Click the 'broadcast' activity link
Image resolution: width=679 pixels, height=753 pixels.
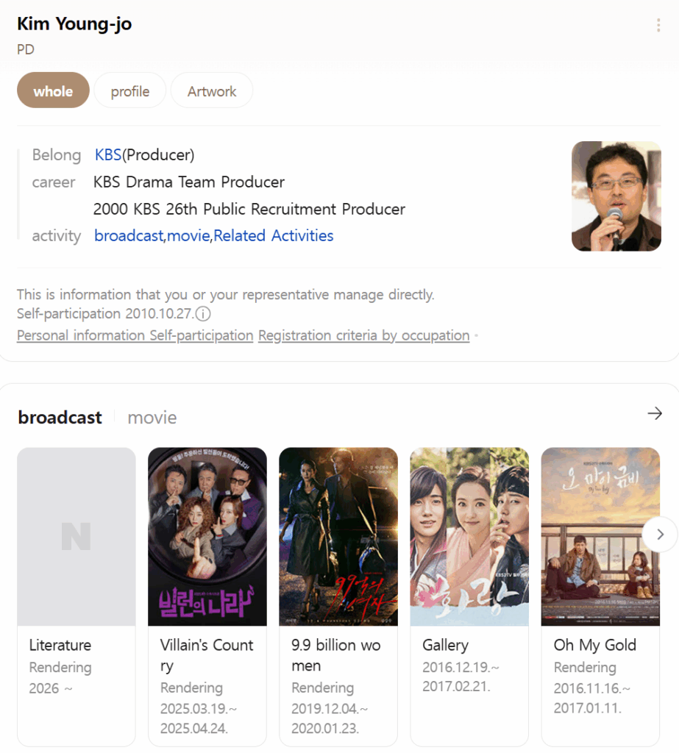tap(129, 236)
